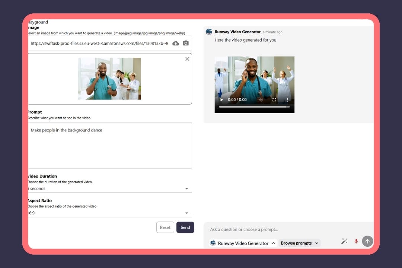Mute the video player volume icon
Screen dimensions: 402x268
261,100
